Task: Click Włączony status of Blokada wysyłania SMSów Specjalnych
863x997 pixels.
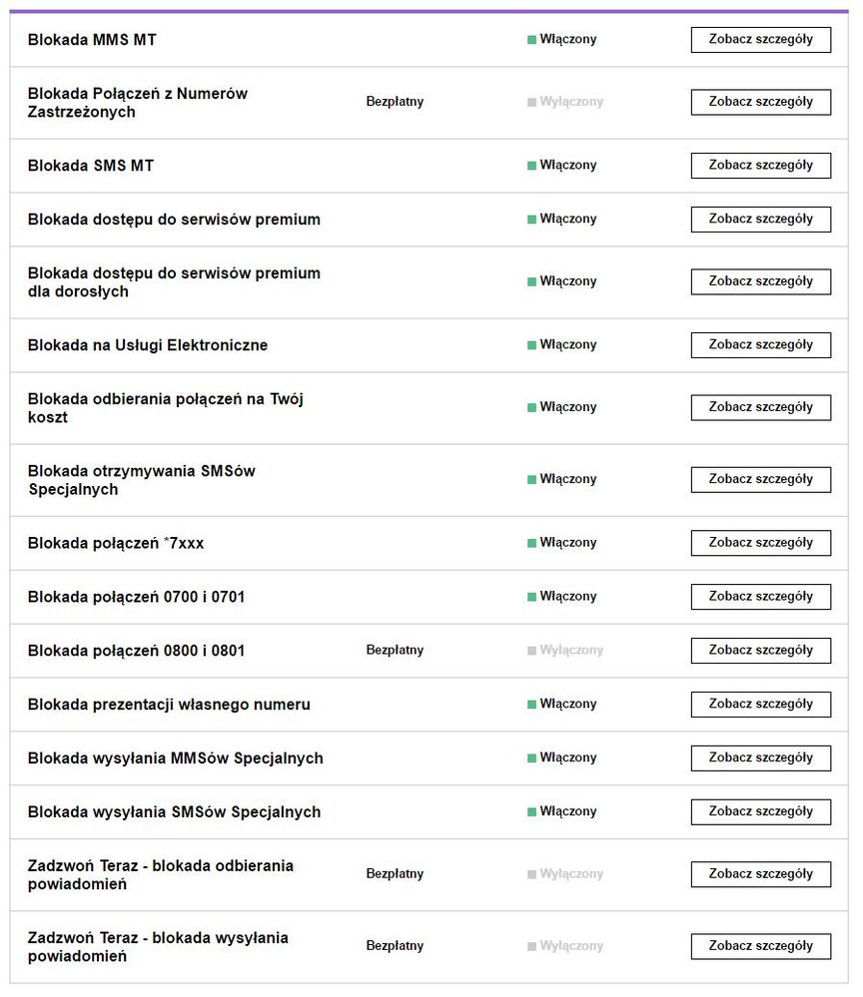Action: click(567, 812)
